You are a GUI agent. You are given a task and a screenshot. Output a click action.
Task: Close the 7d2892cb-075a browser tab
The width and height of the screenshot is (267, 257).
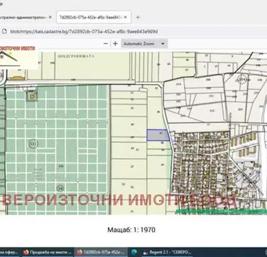[x=125, y=17]
